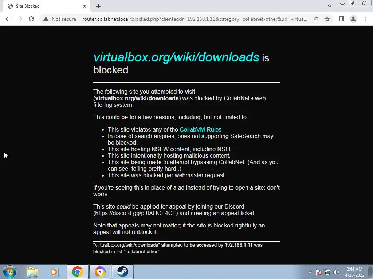Restore down the Chrome window
This screenshot has height=279, width=373.
click(x=351, y=3)
